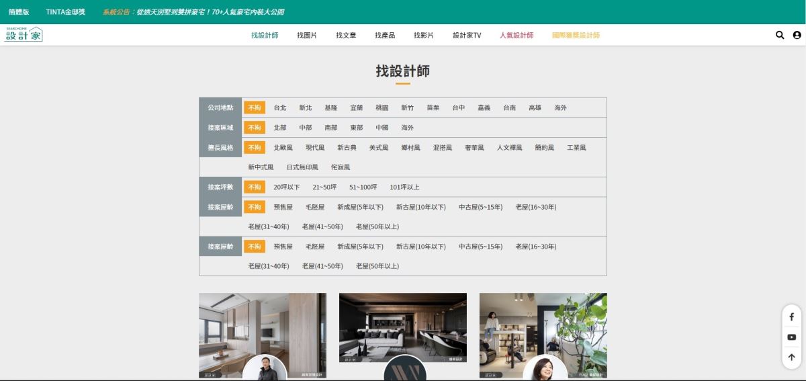This screenshot has width=806, height=381.
Task: Open the search magnifier icon
Action: coord(780,35)
